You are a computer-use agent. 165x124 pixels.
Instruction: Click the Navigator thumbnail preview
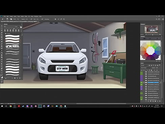pyautogui.click(x=151, y=29)
